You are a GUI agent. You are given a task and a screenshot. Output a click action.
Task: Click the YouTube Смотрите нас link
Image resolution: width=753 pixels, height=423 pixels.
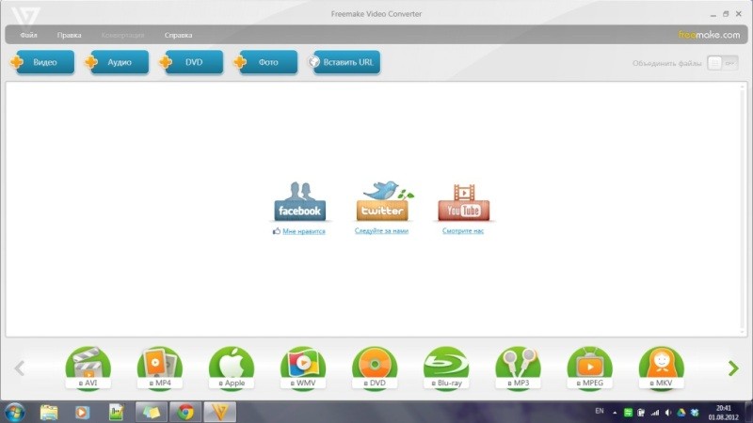[463, 230]
